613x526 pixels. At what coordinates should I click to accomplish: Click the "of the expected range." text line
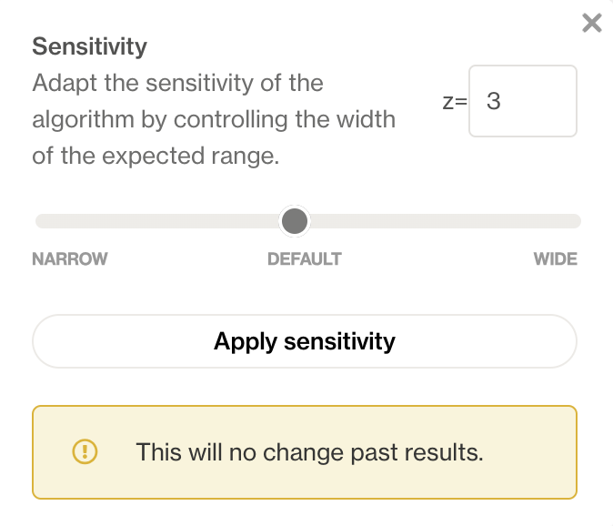[156, 156]
